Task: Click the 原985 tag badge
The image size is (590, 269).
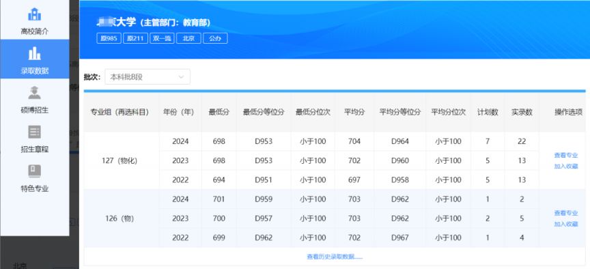Action: (109, 38)
